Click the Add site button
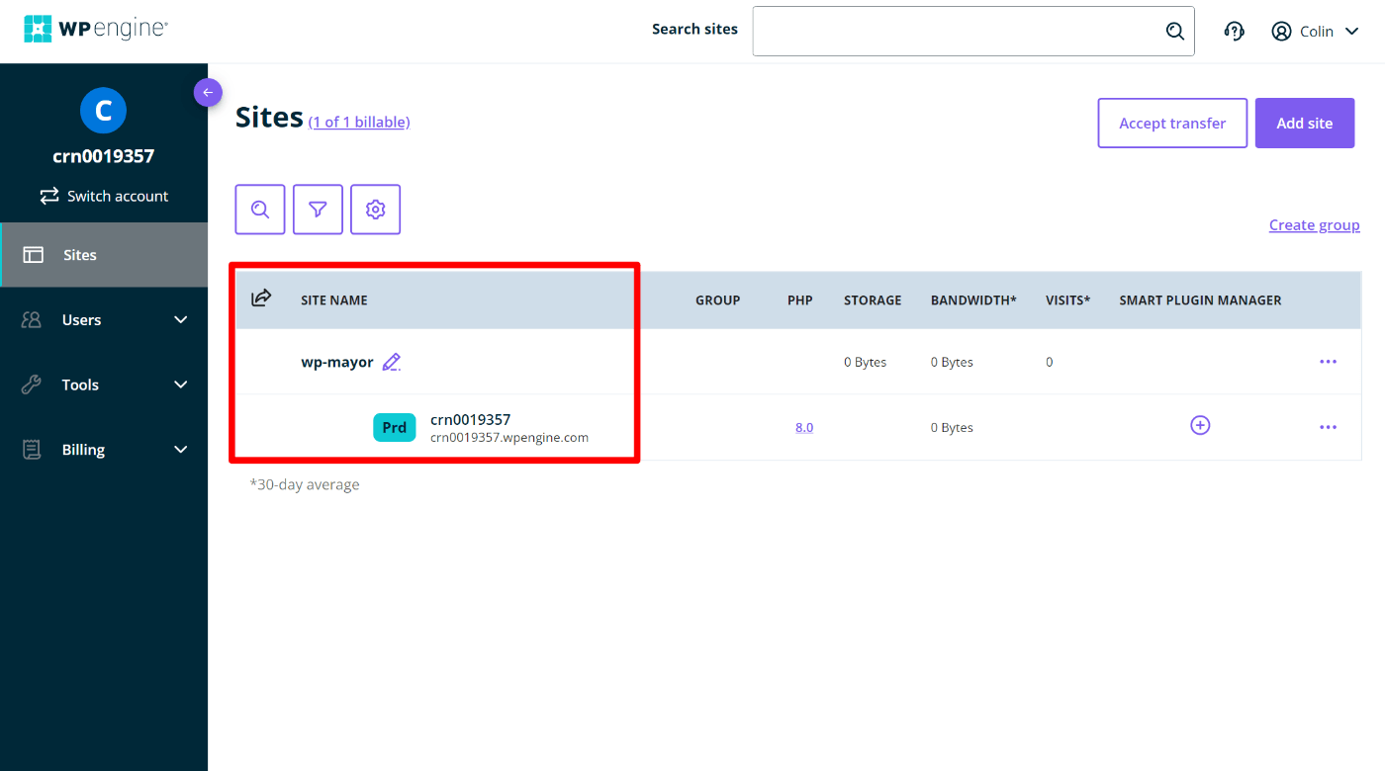The width and height of the screenshot is (1385, 771). pos(1305,124)
